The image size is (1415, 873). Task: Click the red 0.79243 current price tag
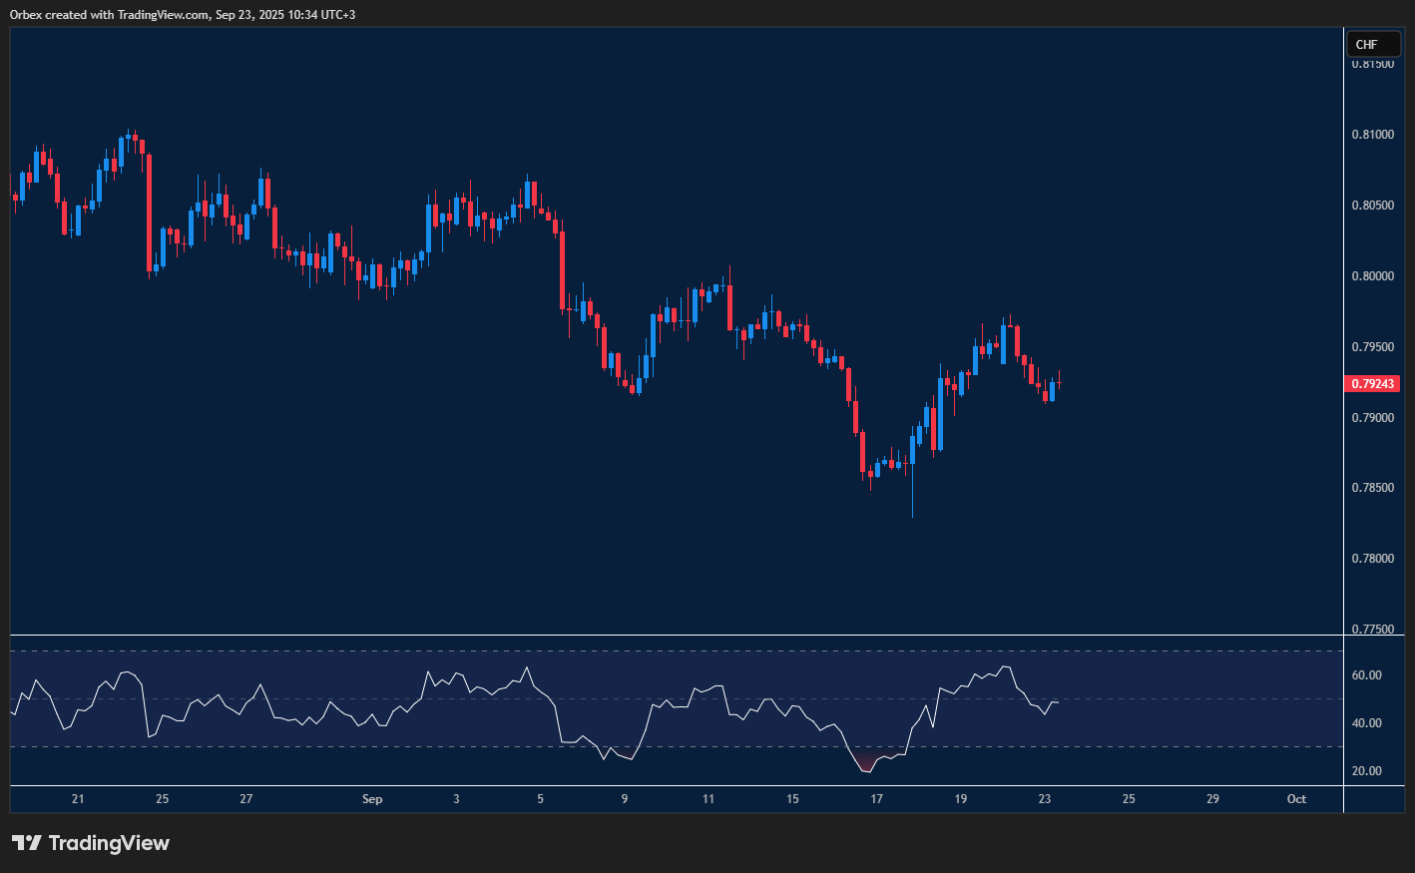click(x=1373, y=384)
